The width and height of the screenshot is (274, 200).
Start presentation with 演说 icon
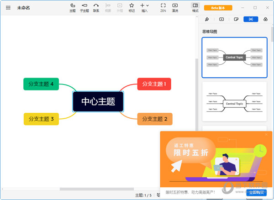pyautogui.click(x=175, y=7)
